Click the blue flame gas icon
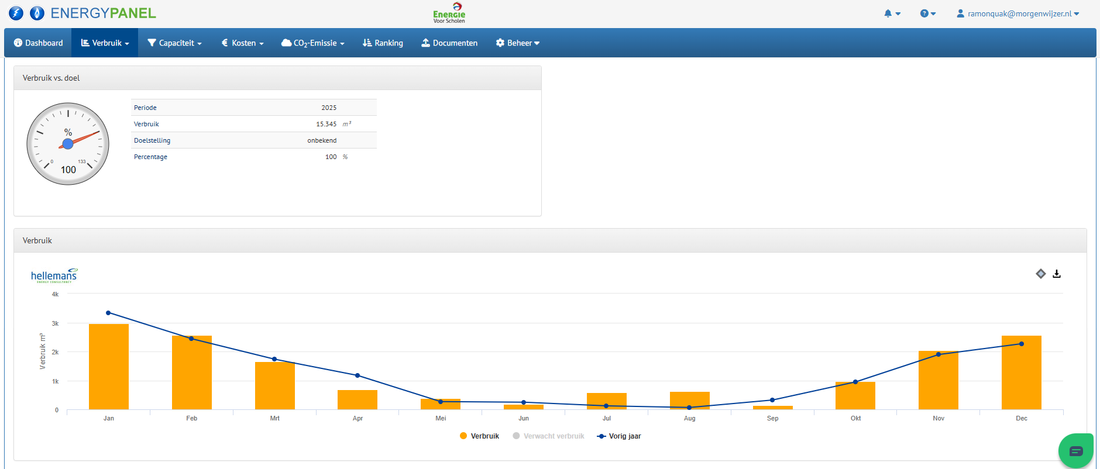This screenshot has width=1100, height=469. [37, 13]
